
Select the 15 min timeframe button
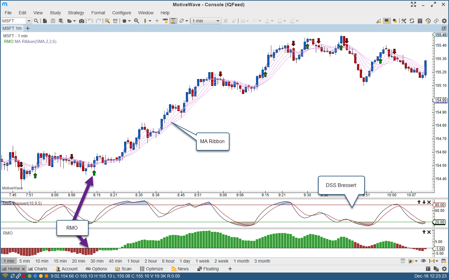point(60,261)
